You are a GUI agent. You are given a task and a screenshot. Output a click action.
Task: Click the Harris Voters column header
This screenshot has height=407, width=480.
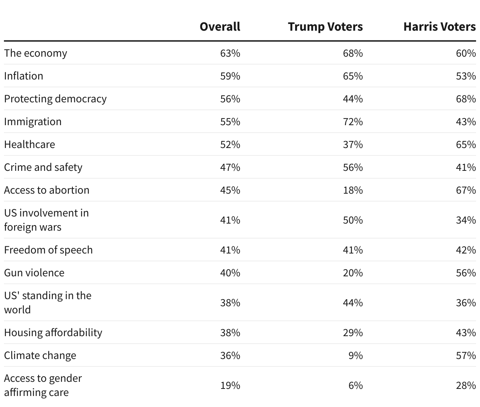pos(439,27)
